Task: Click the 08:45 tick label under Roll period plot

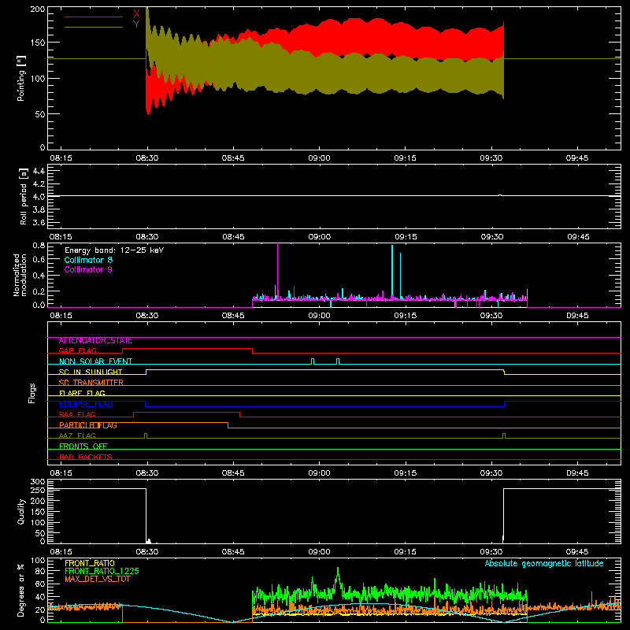Action: pos(233,237)
